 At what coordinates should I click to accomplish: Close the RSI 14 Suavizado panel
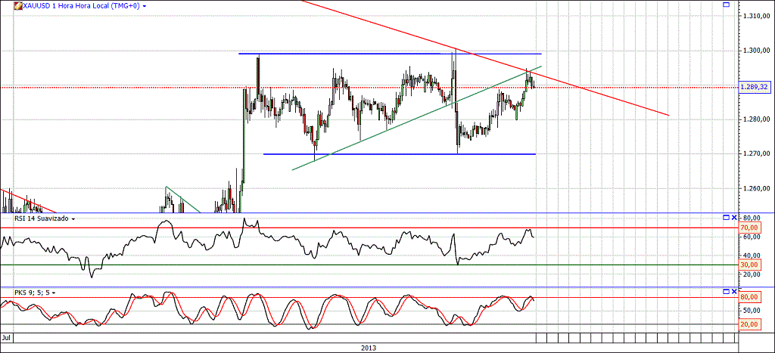coord(734,217)
